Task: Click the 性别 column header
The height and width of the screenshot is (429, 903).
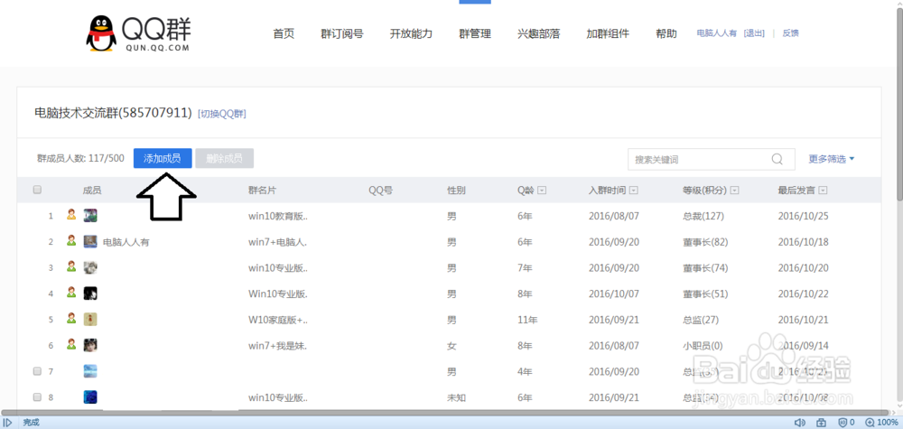Action: coord(457,191)
